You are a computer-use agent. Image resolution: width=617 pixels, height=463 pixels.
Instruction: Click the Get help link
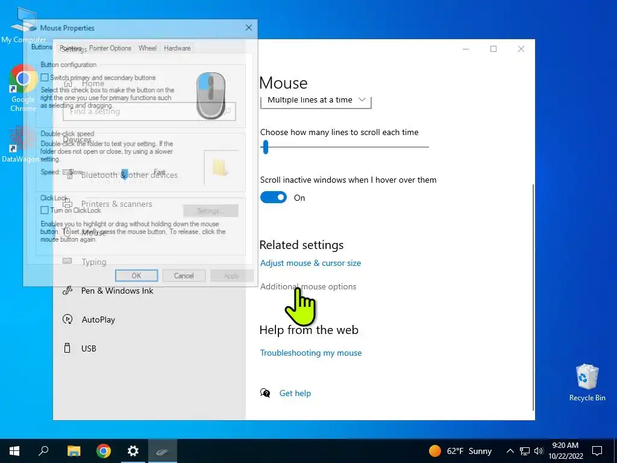[295, 393]
